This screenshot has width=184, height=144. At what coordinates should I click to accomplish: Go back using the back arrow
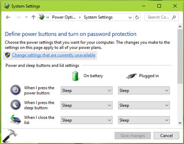click(x=8, y=17)
